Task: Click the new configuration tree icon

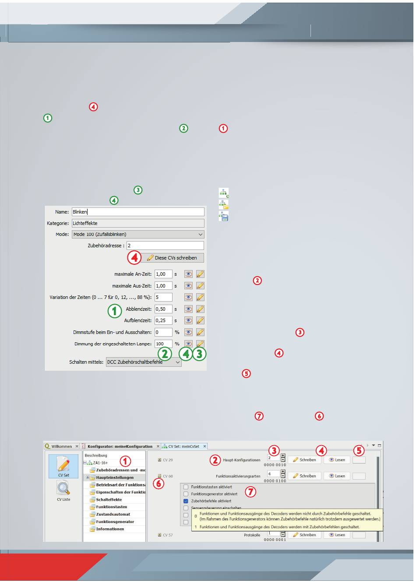Action: [224, 193]
